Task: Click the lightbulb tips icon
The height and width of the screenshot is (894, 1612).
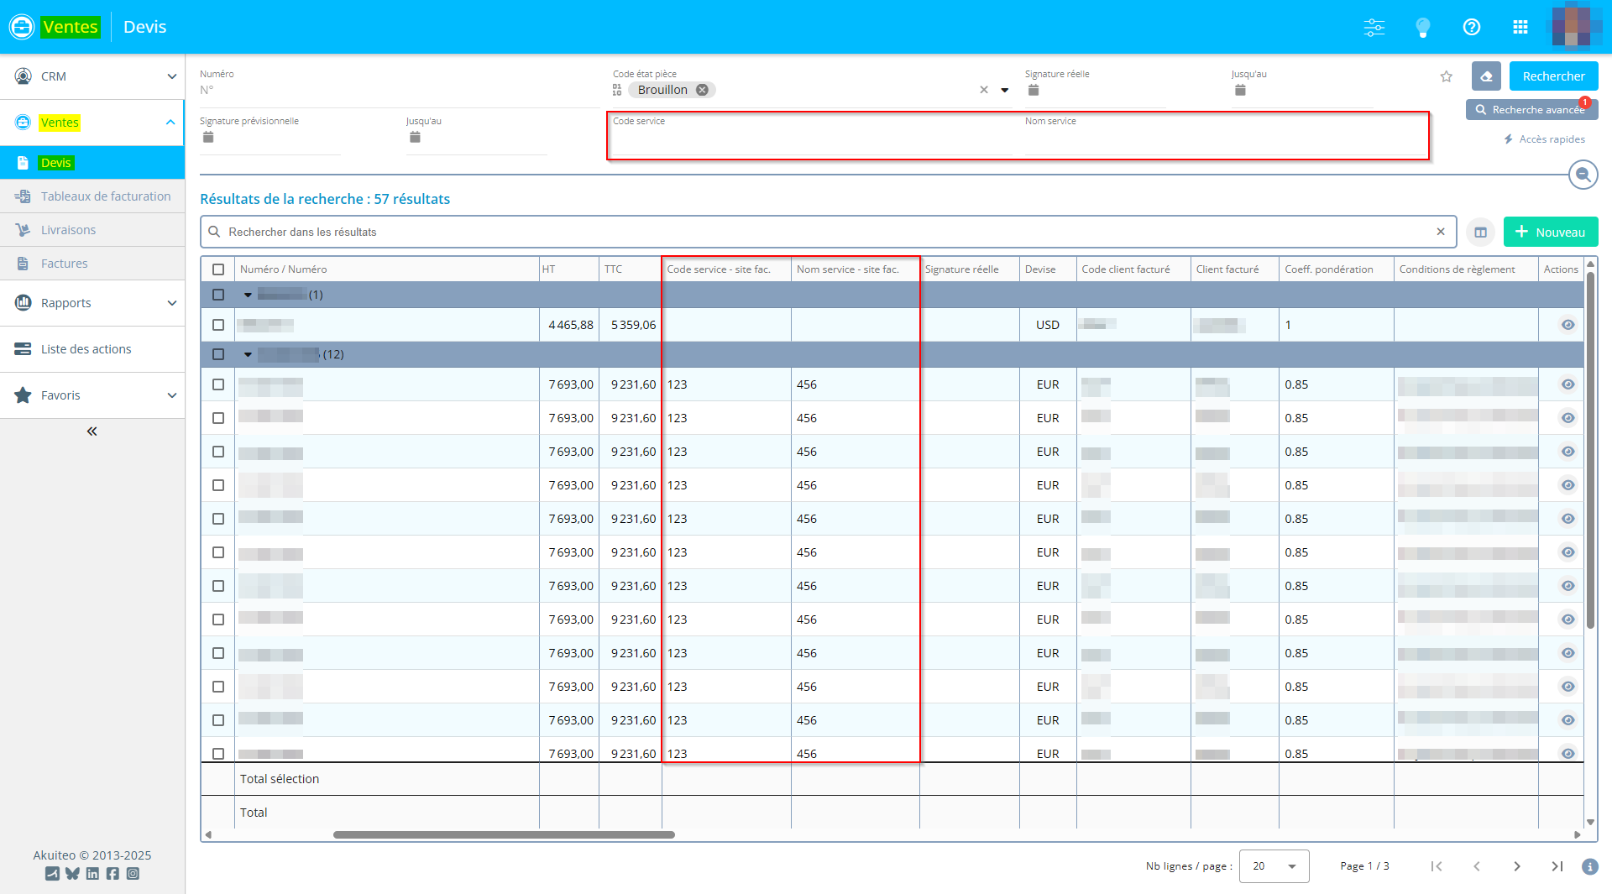Action: pyautogui.click(x=1422, y=27)
